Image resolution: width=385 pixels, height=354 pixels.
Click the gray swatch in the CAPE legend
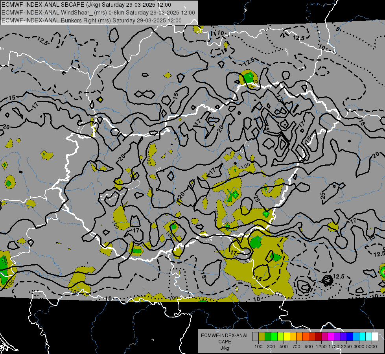click(255, 337)
